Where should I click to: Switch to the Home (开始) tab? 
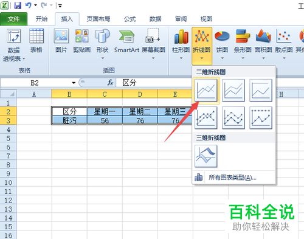point(41,19)
